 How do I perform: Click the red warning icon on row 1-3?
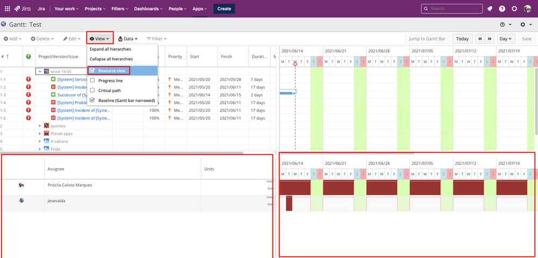click(x=29, y=95)
